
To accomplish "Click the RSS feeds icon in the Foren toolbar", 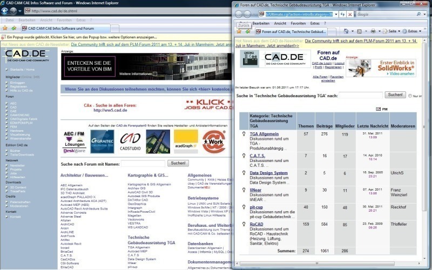I will pos(359,31).
